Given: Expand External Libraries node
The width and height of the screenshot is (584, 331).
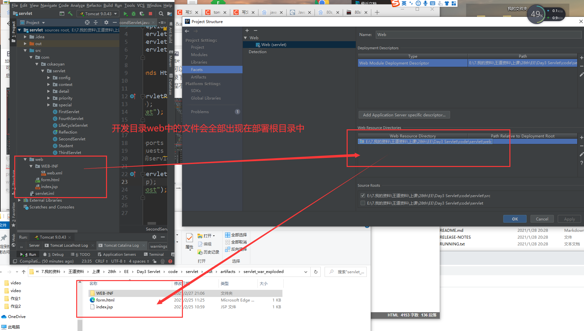Looking at the screenshot, I should pos(19,200).
